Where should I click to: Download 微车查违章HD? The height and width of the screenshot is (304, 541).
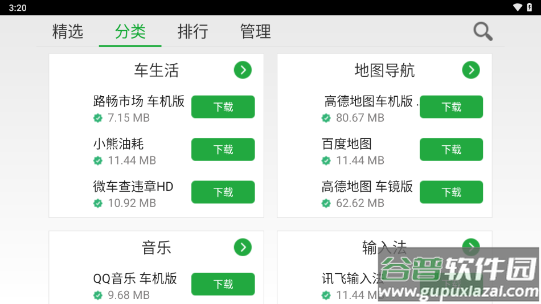pos(223,192)
